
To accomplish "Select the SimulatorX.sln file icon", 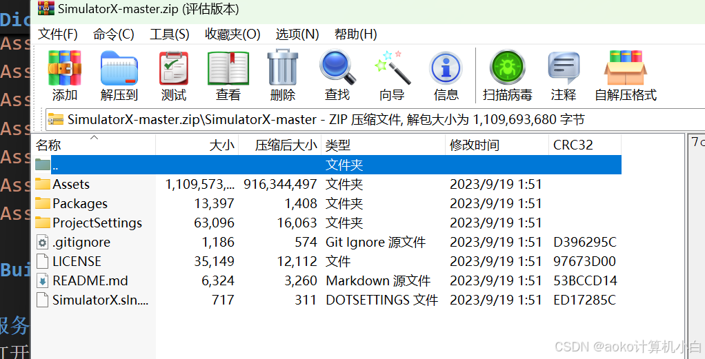I will (42, 300).
